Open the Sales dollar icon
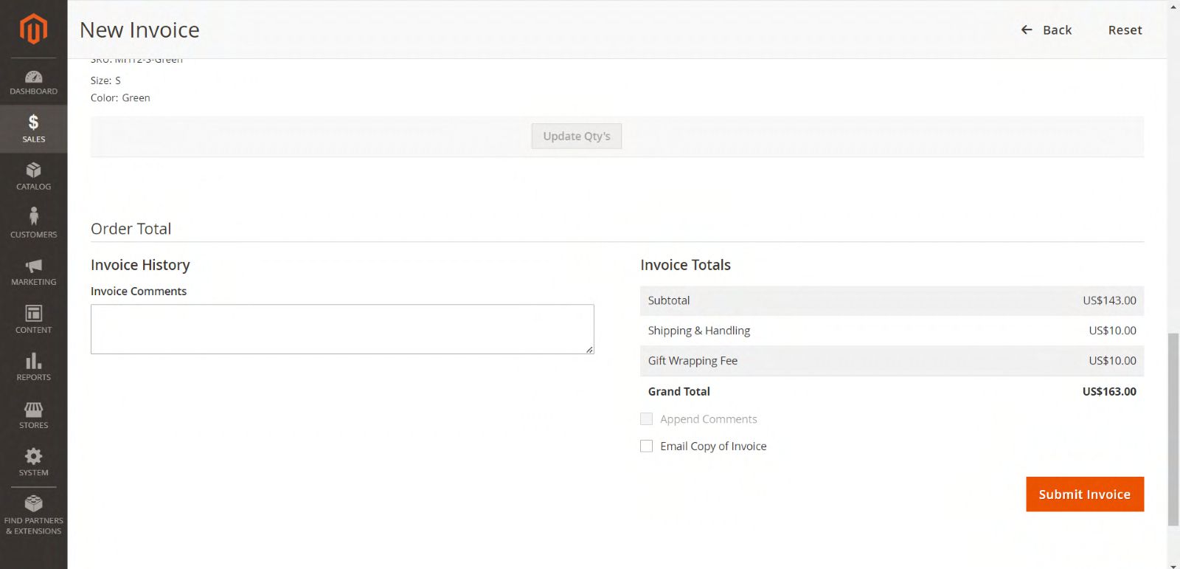 tap(33, 123)
